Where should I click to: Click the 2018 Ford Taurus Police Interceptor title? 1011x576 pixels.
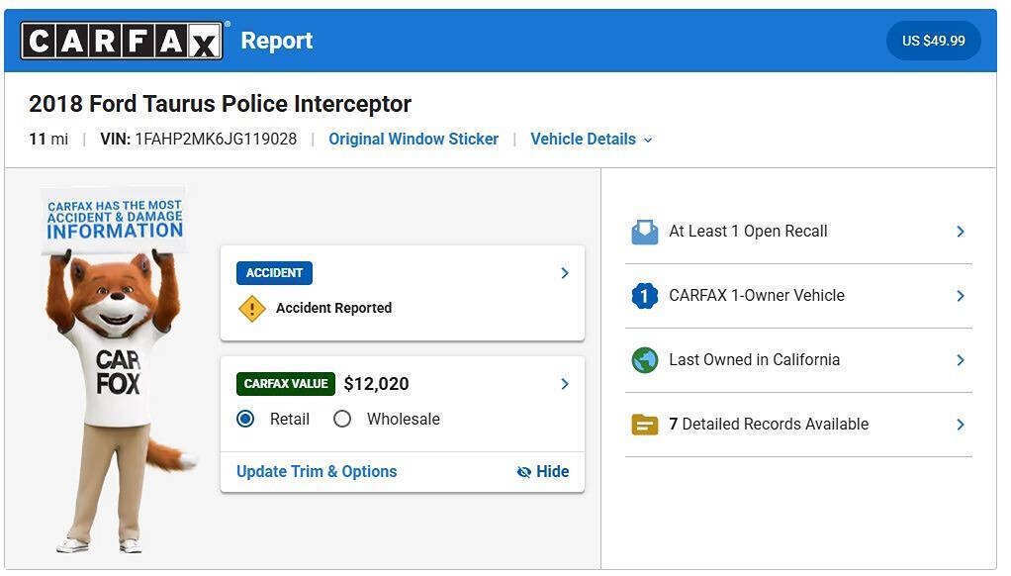pyautogui.click(x=220, y=105)
